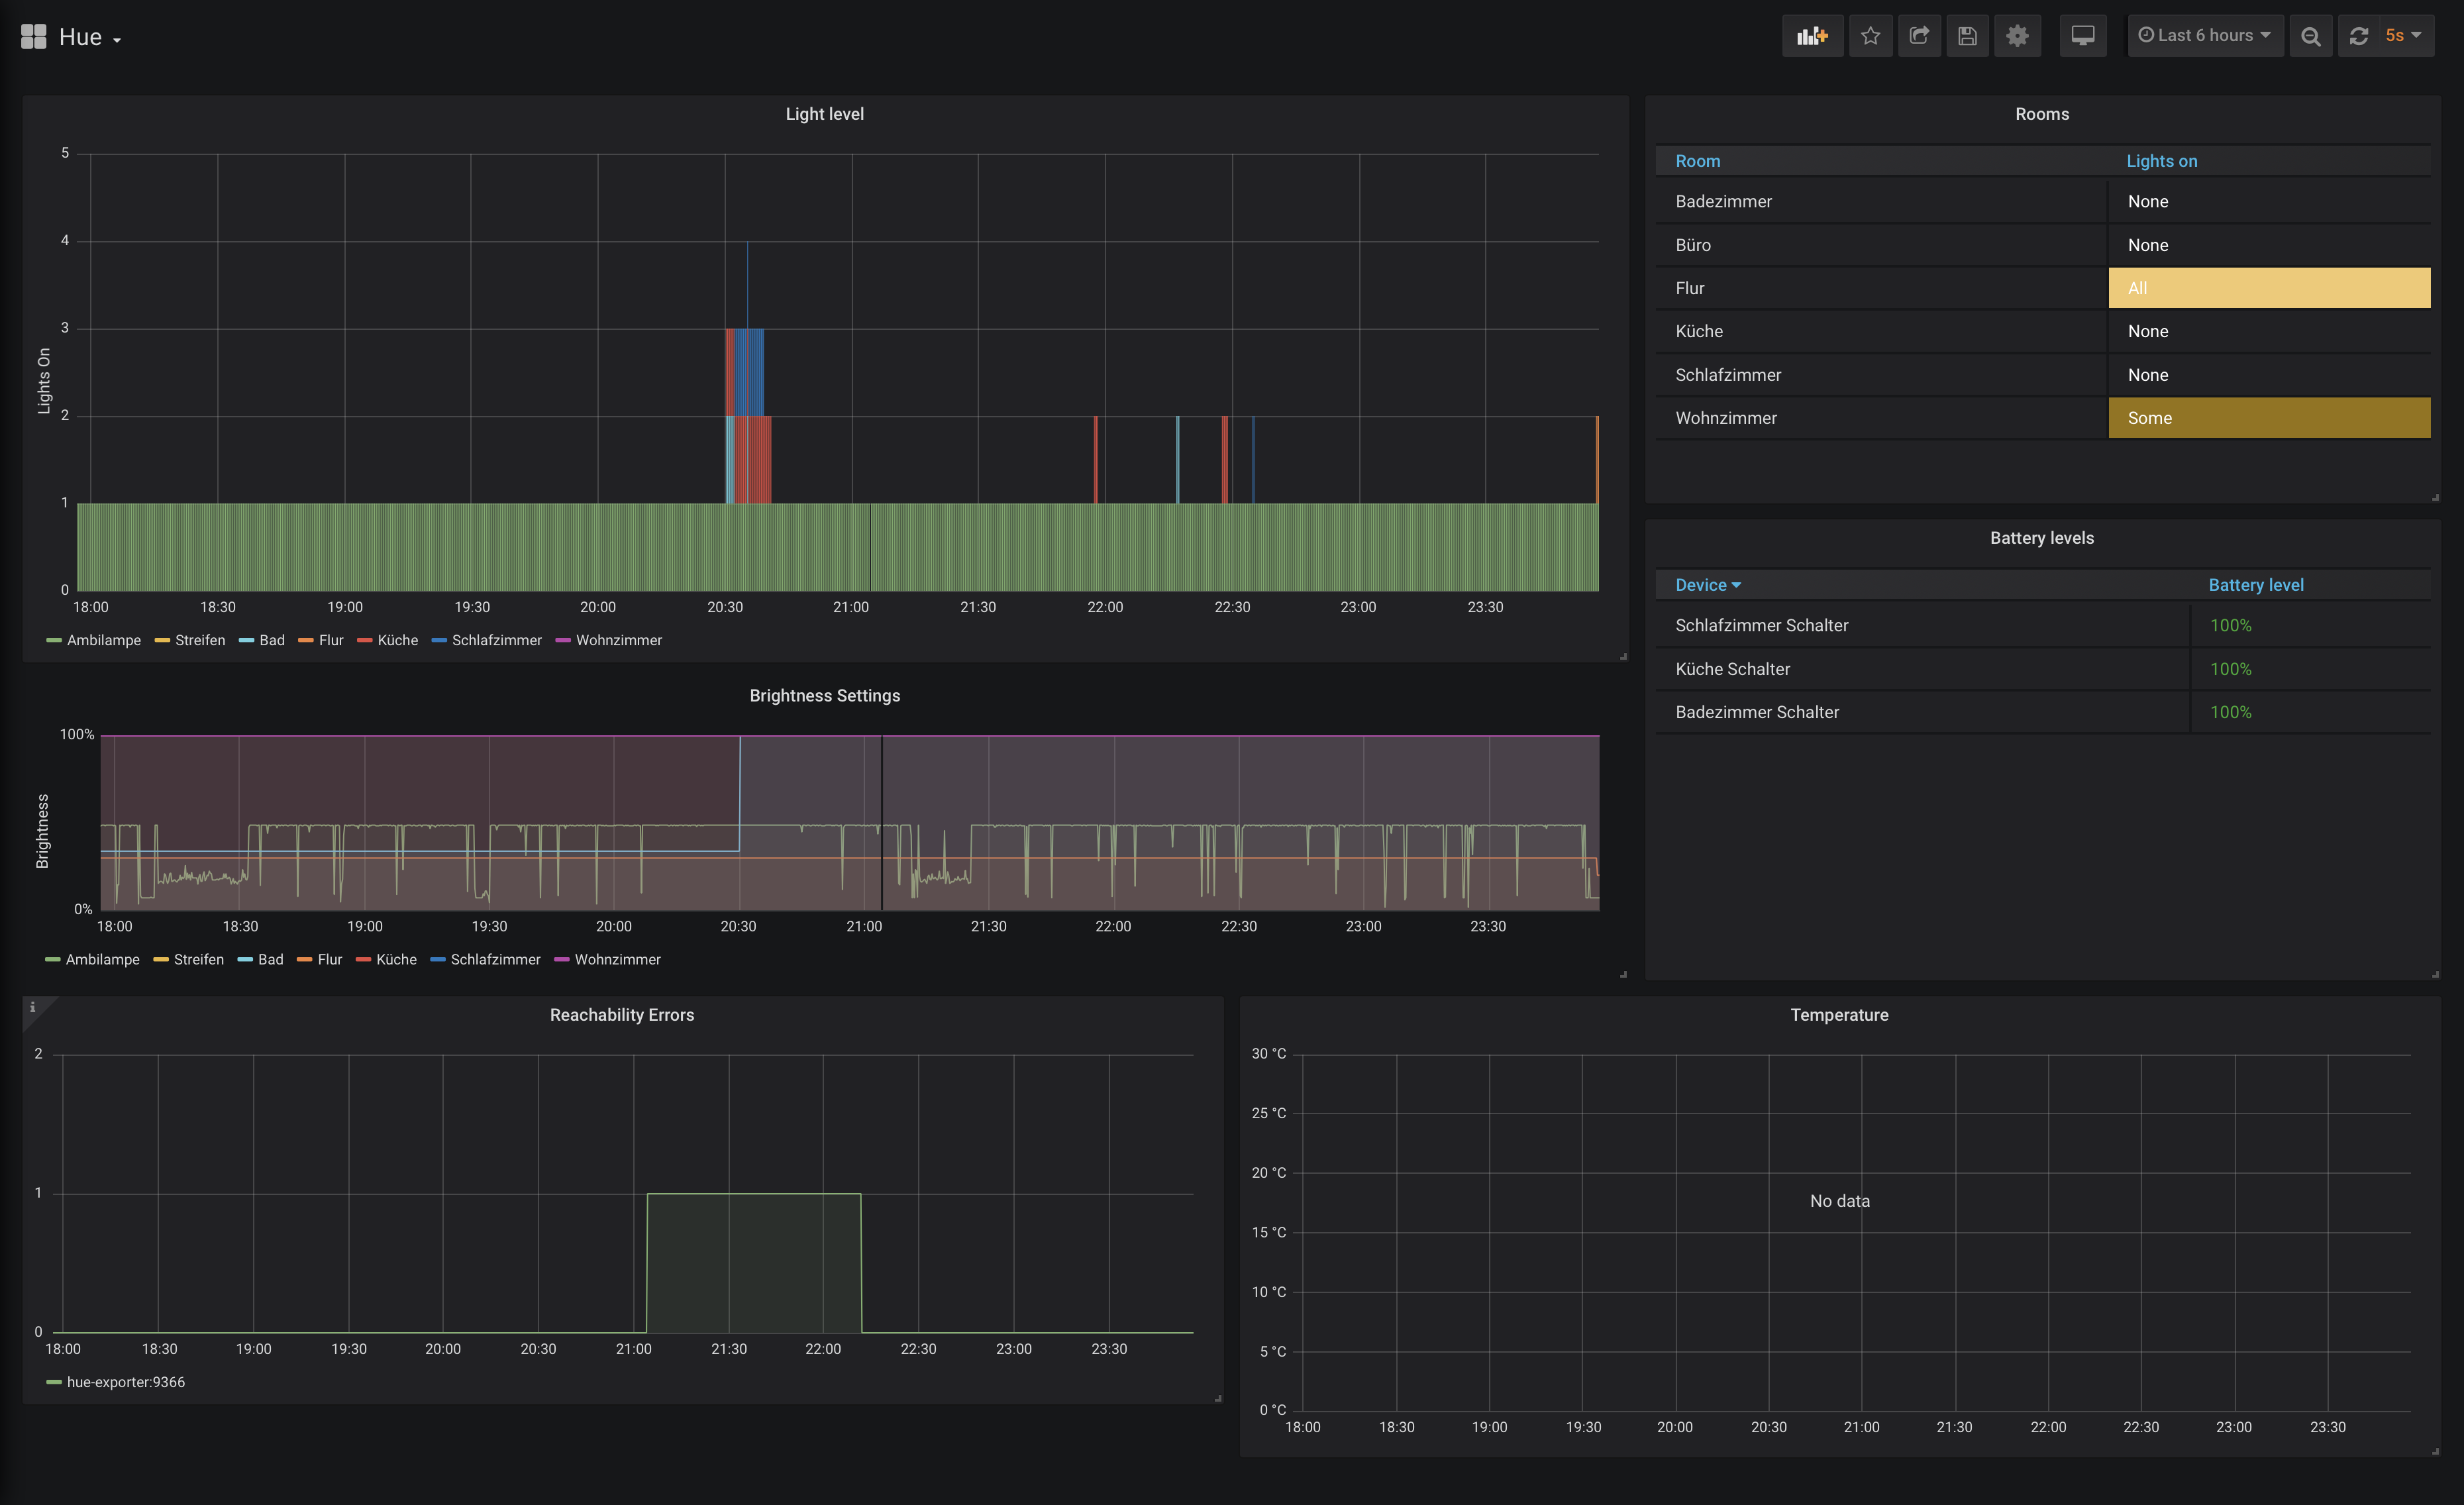Click the Battery level column header
2464x1505 pixels.
click(x=2255, y=585)
